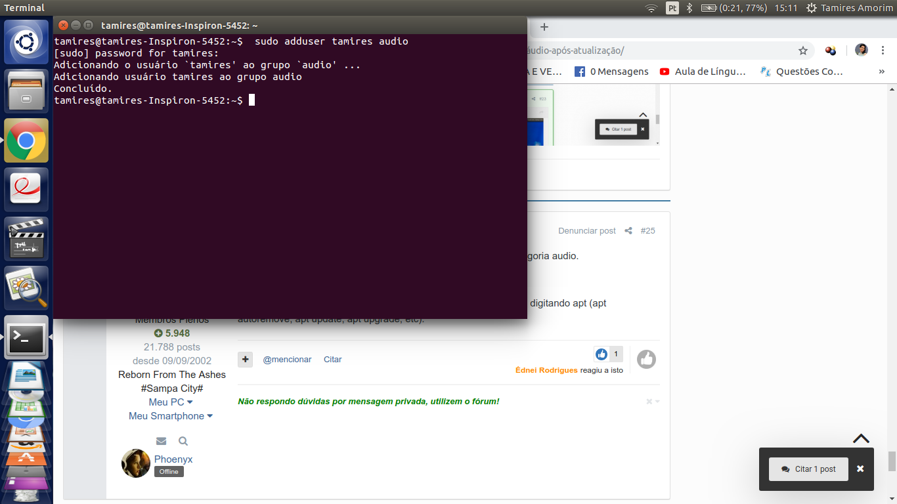Click the Phoenyx avatar thumbnail
The height and width of the screenshot is (504, 897).
pos(136,463)
